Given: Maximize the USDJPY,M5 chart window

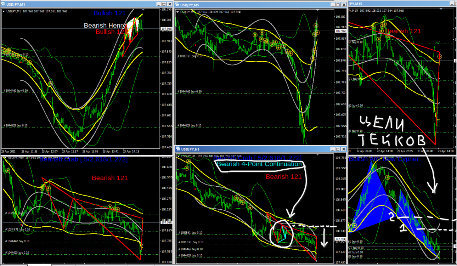Looking at the screenshot, I should point(338,5).
